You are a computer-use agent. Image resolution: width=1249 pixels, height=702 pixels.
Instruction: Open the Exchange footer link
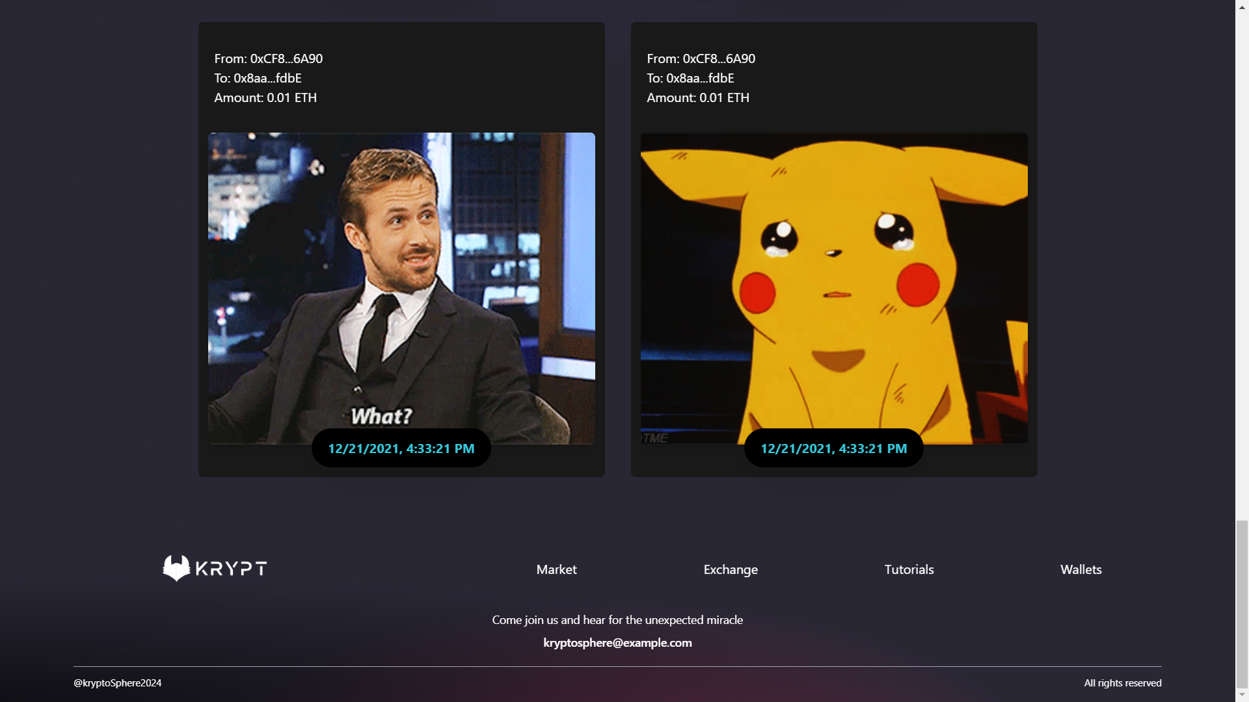(731, 569)
